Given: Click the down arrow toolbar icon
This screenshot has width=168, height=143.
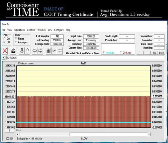Looking at the screenshot, I should tap(22, 51).
